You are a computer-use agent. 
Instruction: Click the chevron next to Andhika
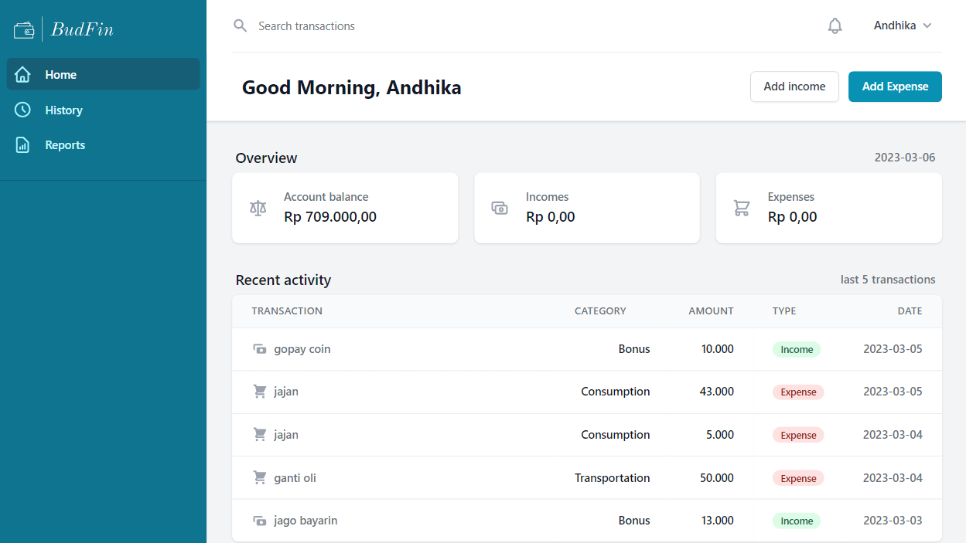(x=927, y=26)
